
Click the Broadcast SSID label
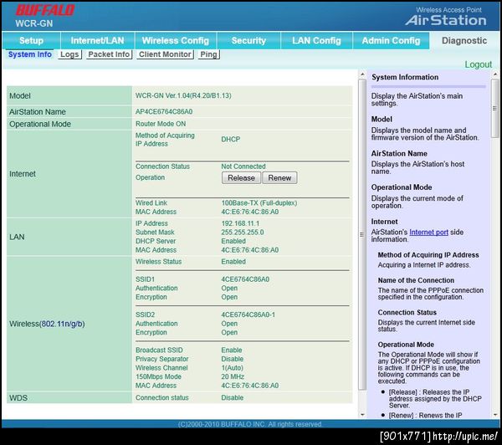click(159, 350)
